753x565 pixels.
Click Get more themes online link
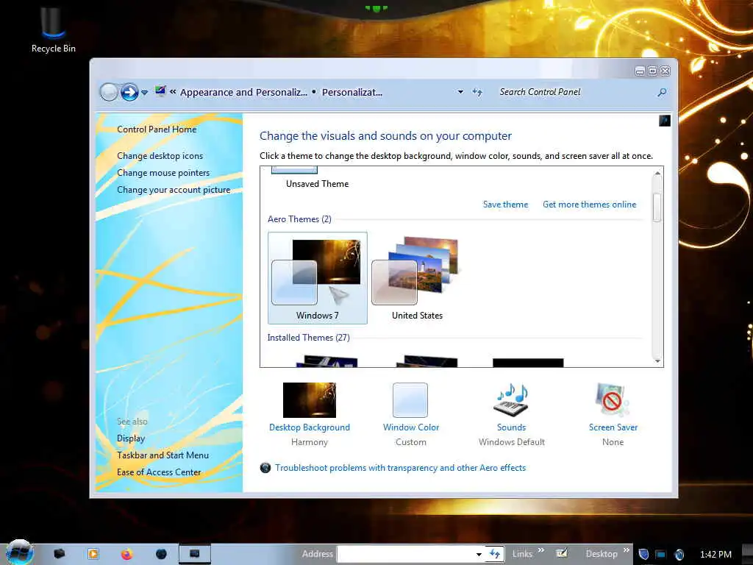point(589,205)
